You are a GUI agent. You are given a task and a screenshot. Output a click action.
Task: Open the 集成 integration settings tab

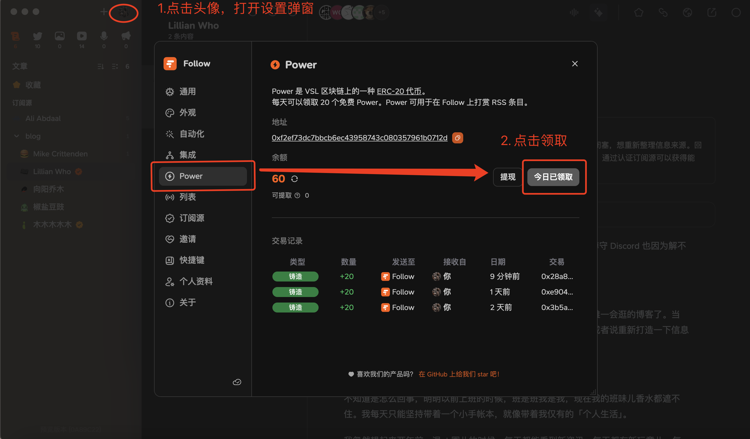(203, 155)
